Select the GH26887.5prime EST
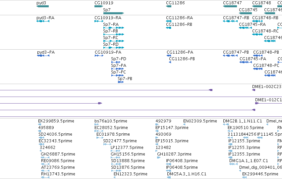This screenshot has height=179, width=282. (45, 157)
